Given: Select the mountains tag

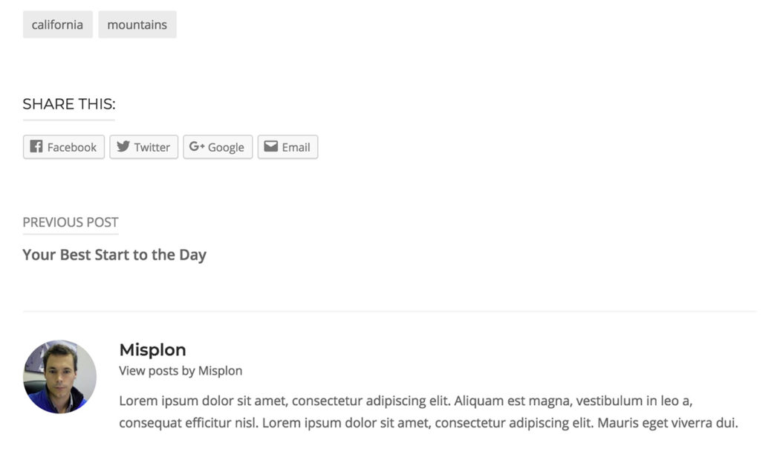Looking at the screenshot, I should pyautogui.click(x=137, y=24).
